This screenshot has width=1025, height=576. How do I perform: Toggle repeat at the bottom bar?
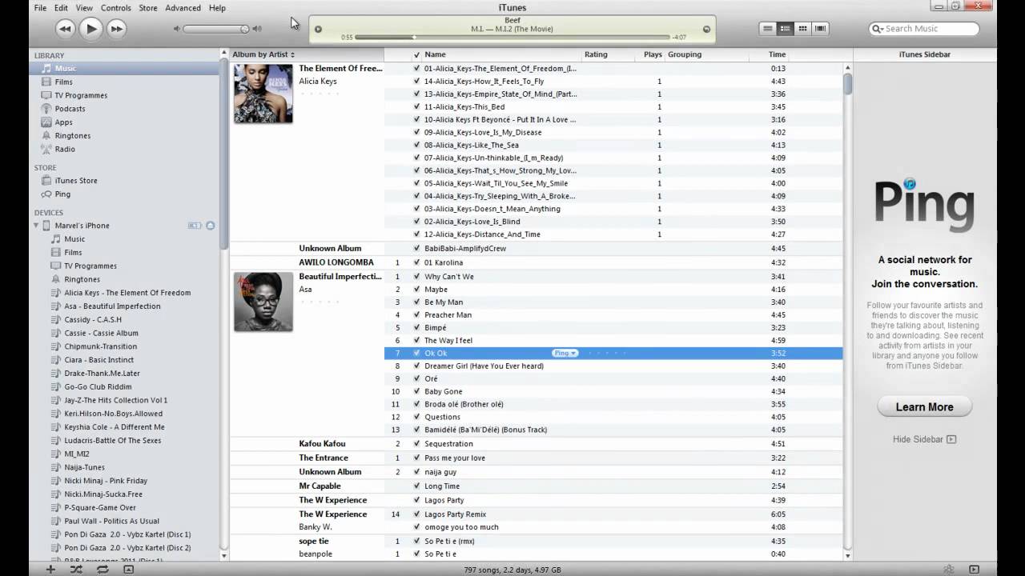pos(102,570)
